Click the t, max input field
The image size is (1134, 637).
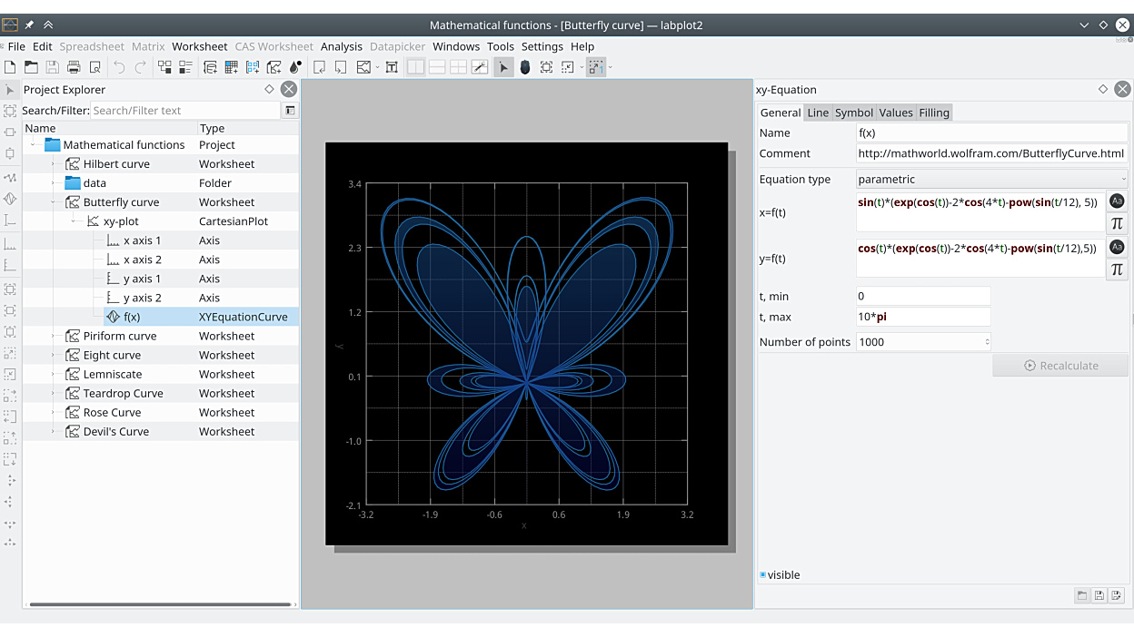point(922,318)
